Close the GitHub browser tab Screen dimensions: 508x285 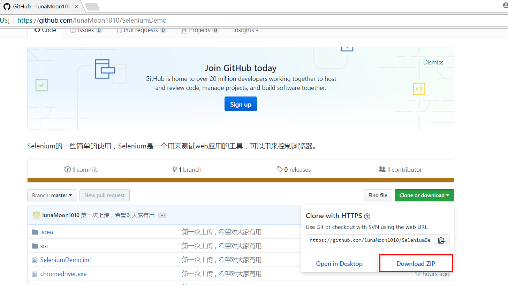coord(76,7)
